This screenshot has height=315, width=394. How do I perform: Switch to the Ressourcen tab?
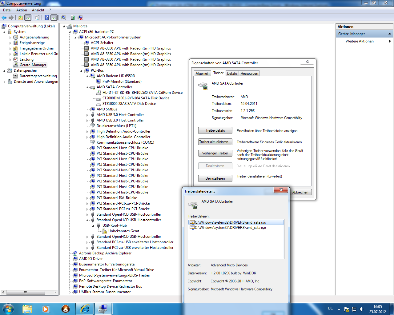pyautogui.click(x=249, y=74)
